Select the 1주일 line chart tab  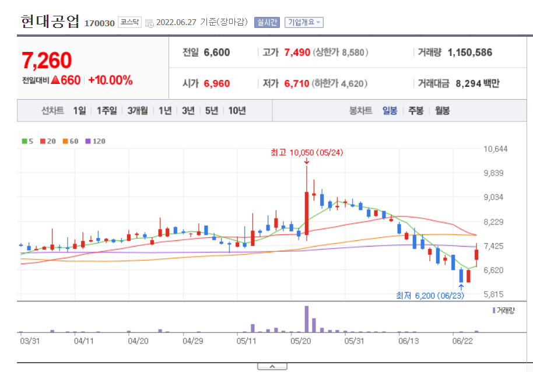pyautogui.click(x=107, y=110)
